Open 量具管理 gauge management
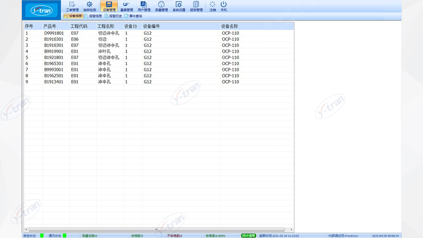 127,6
